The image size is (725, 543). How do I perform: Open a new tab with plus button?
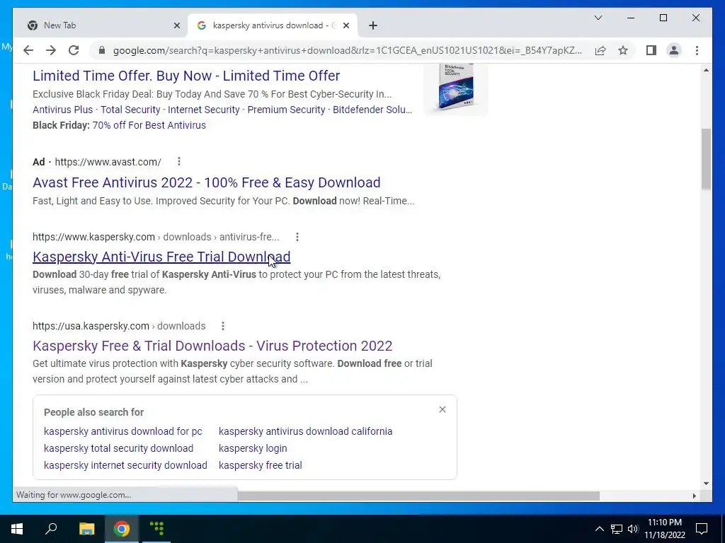tap(373, 26)
